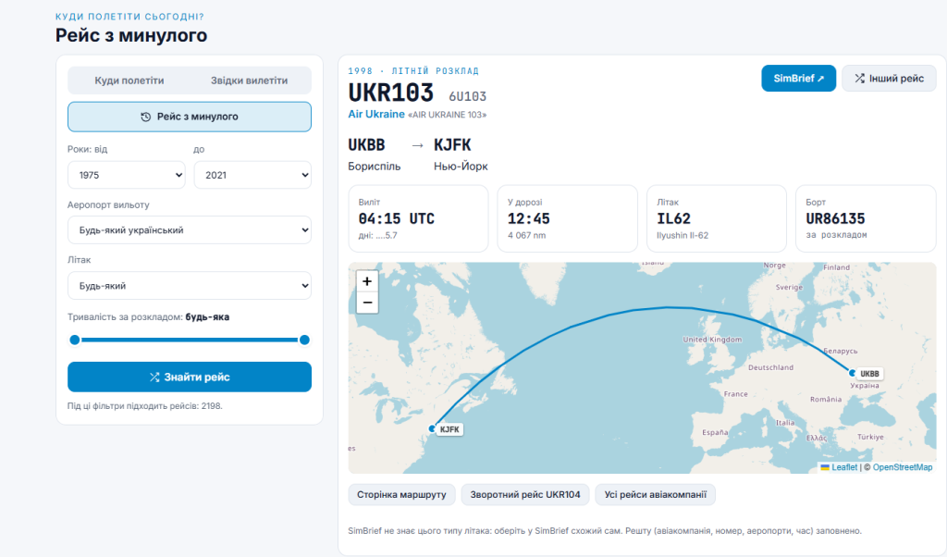This screenshot has height=557, width=947.
Task: Zoom in the map with plus
Action: 367,281
